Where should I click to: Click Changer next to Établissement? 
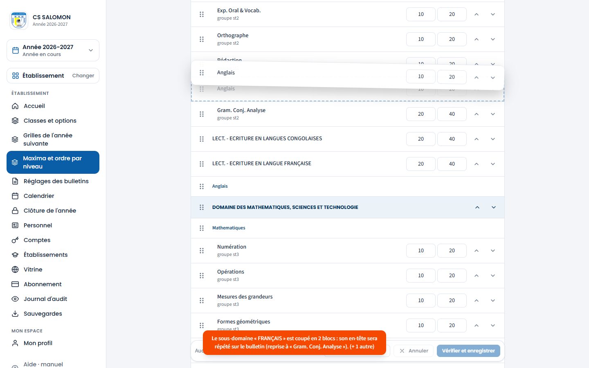83,76
